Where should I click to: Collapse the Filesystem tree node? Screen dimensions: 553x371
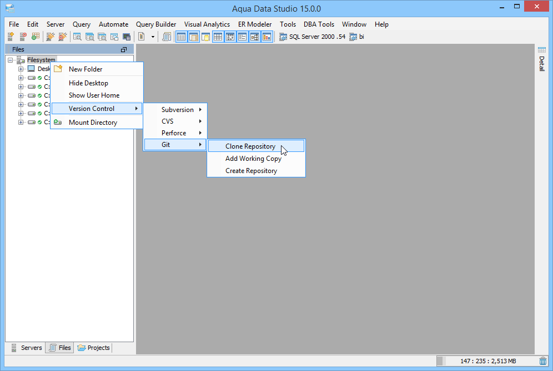[x=10, y=60]
